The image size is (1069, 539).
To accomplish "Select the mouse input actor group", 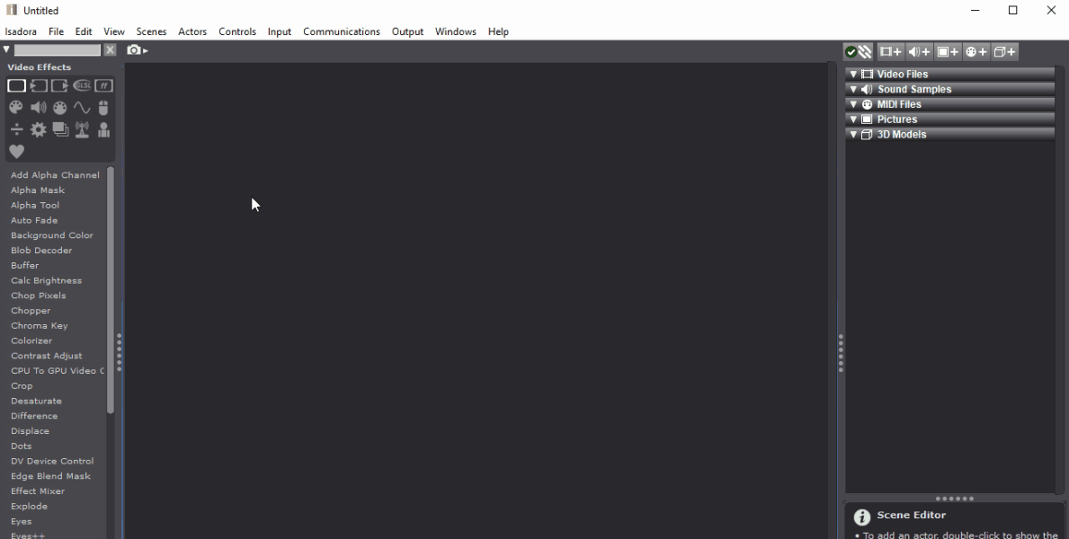I will tap(103, 108).
